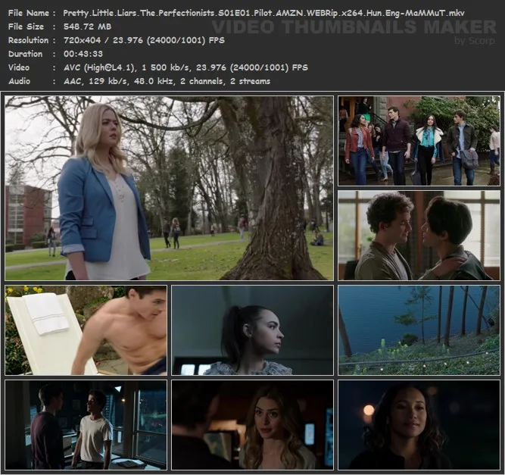The width and height of the screenshot is (505, 475).
Task: Select the file size value 548.72 MB
Action: click(87, 27)
